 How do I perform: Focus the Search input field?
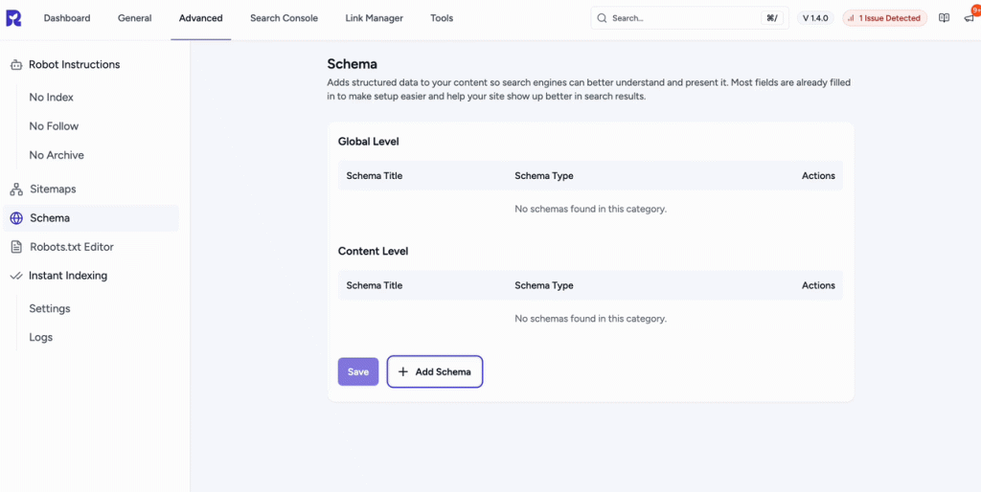(680, 18)
